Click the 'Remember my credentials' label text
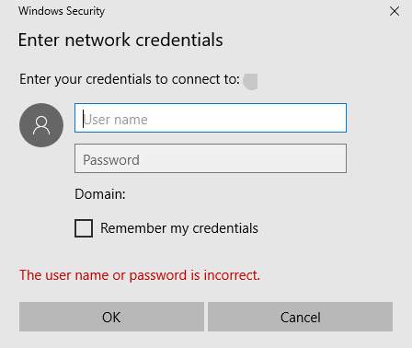This screenshot has width=412, height=348. pyautogui.click(x=179, y=228)
